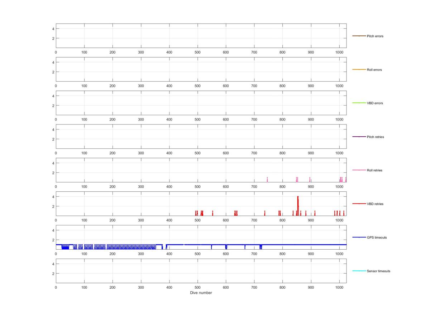
Task: Click the VBD retries legend label
Action: click(x=375, y=204)
